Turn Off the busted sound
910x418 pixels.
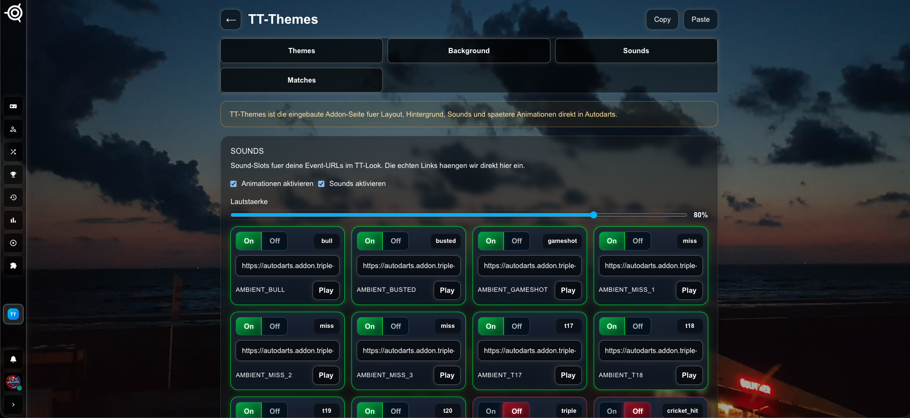click(x=396, y=241)
